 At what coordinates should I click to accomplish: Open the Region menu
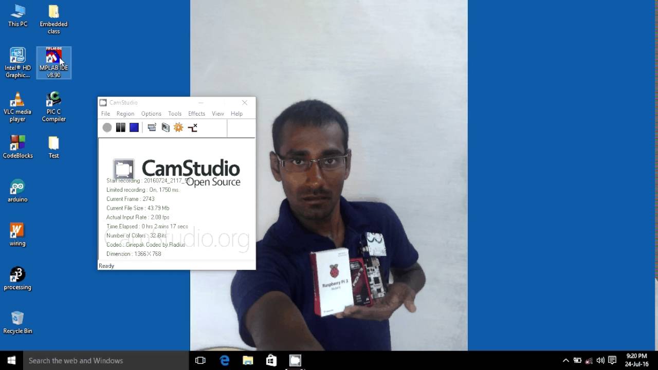pos(125,114)
